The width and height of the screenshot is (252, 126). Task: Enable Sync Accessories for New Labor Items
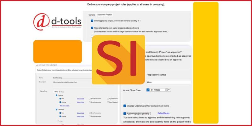[x=90, y=113]
